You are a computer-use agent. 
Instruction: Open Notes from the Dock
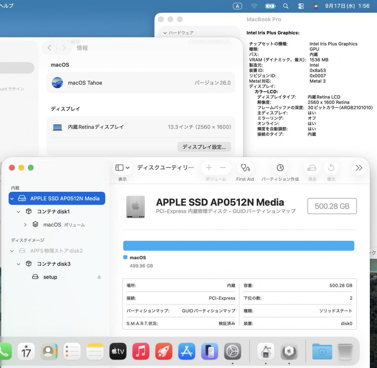(95, 351)
